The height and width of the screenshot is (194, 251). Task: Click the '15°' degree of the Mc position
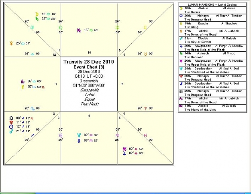click(86, 30)
